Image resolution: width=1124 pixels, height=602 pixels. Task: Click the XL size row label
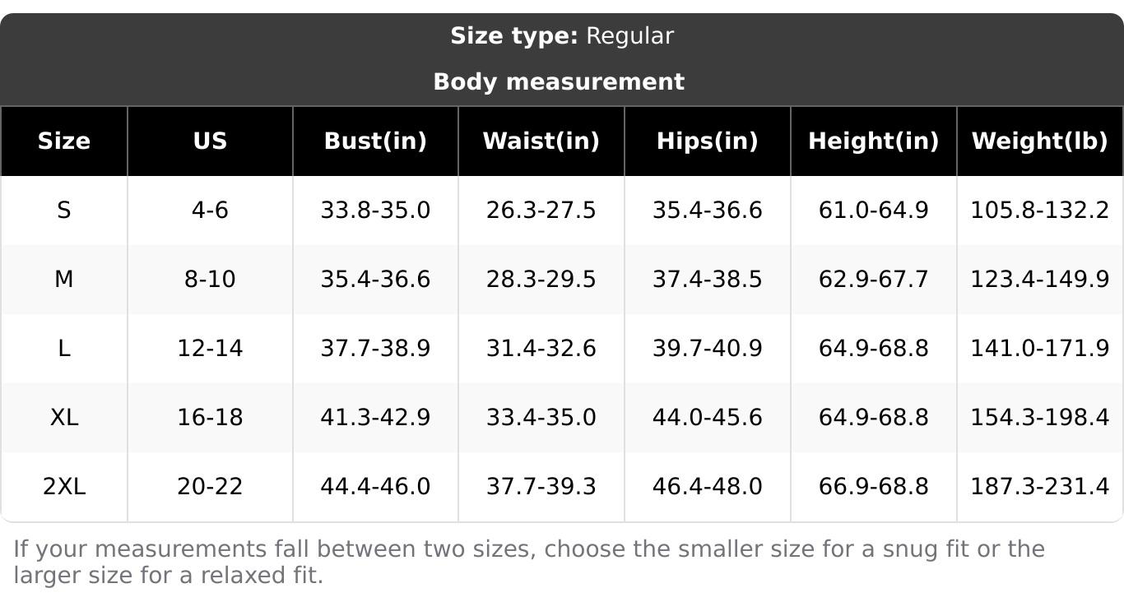[x=63, y=418]
